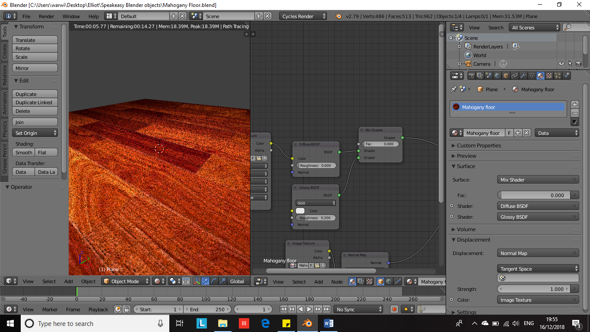This screenshot has height=332, width=590.
Task: Open the World properties tab
Action: (x=497, y=76)
